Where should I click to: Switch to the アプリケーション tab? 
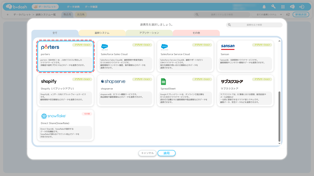point(149,33)
